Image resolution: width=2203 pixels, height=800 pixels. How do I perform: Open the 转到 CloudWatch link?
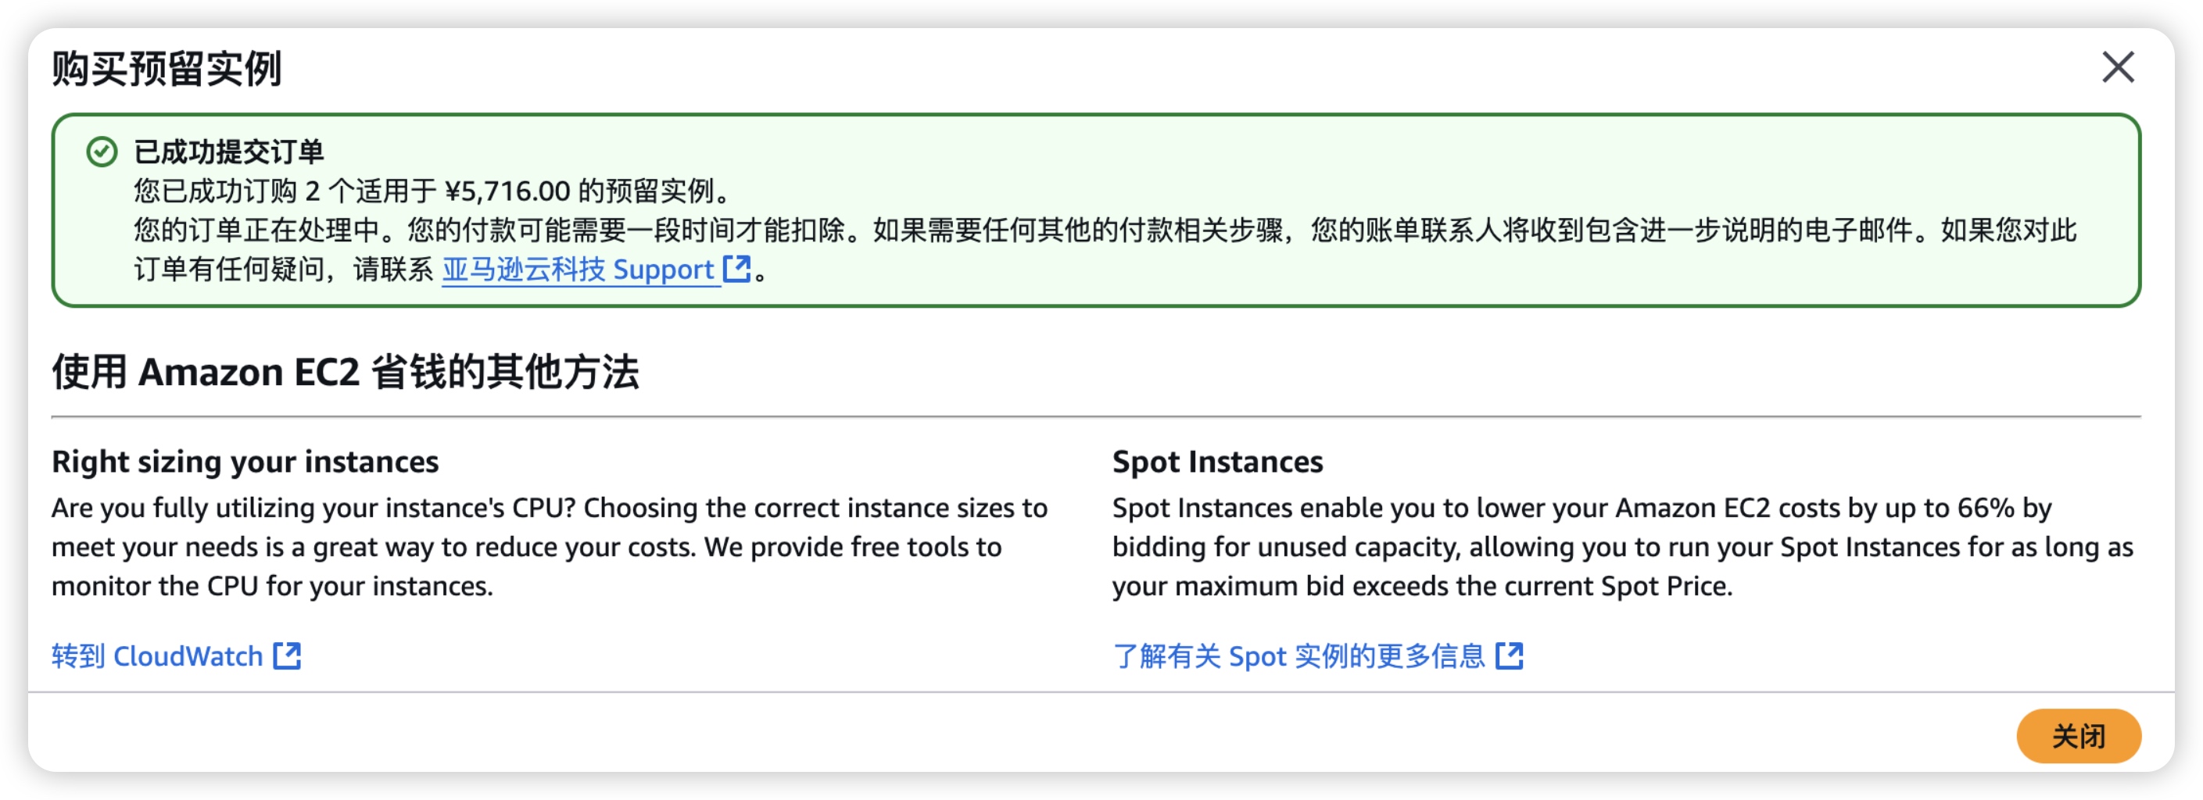[157, 655]
